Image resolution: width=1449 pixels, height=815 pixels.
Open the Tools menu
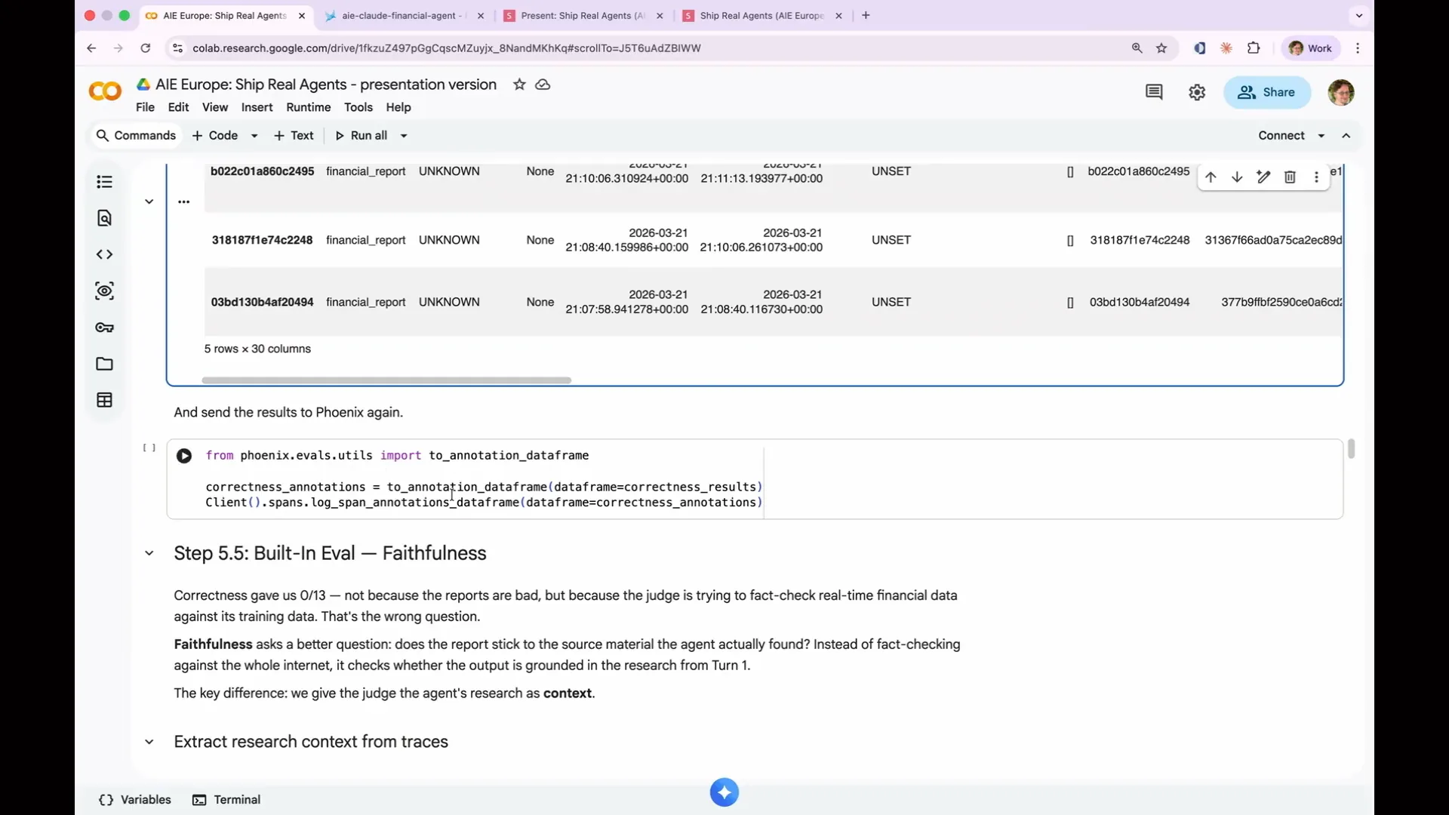[358, 107]
